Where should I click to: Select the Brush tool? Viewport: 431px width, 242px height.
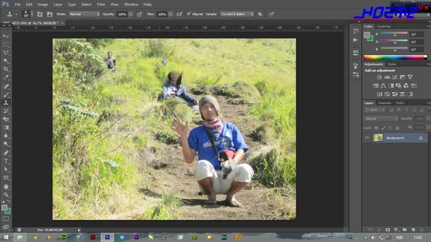6,95
